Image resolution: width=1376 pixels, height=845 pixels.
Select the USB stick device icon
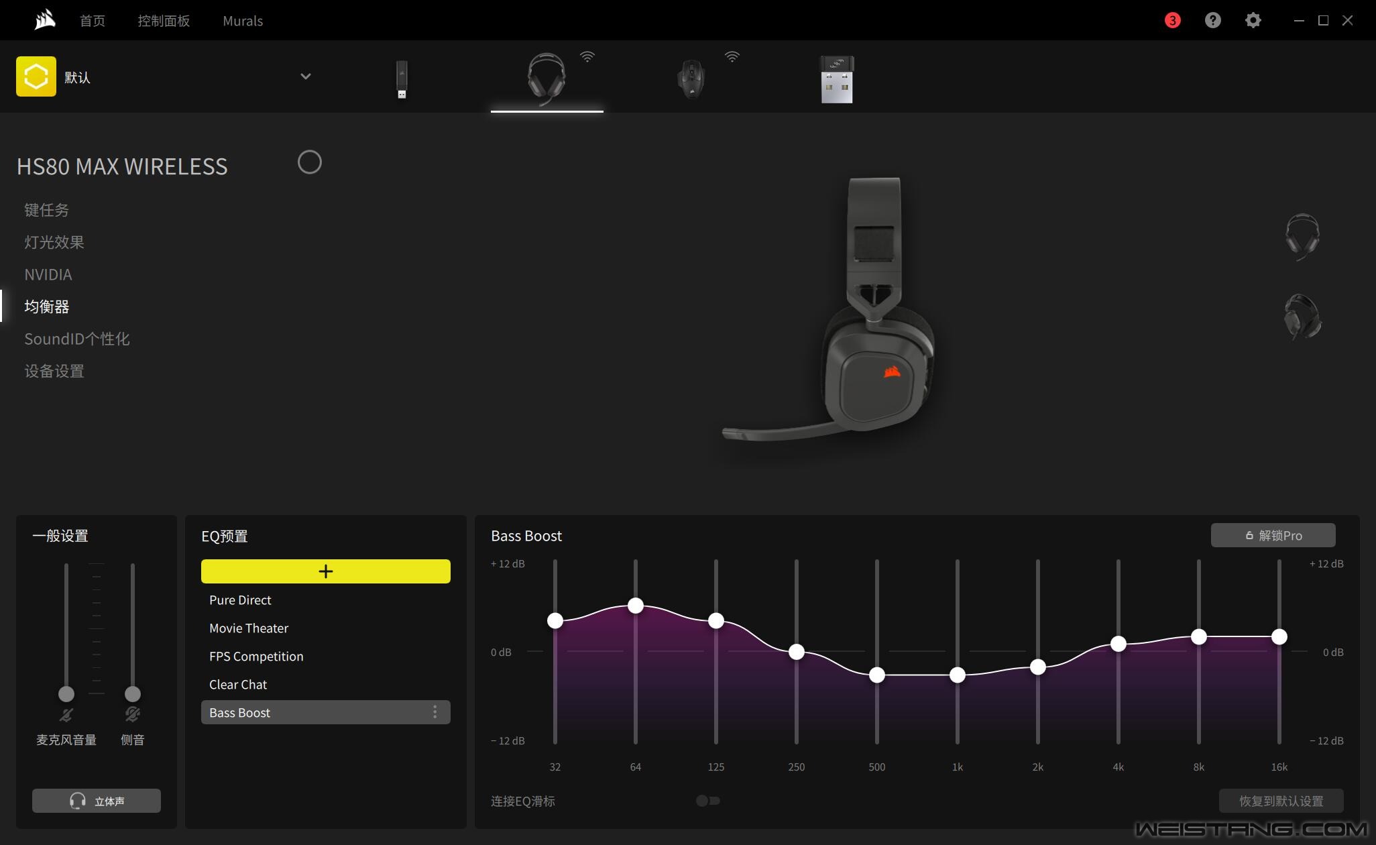tap(402, 79)
